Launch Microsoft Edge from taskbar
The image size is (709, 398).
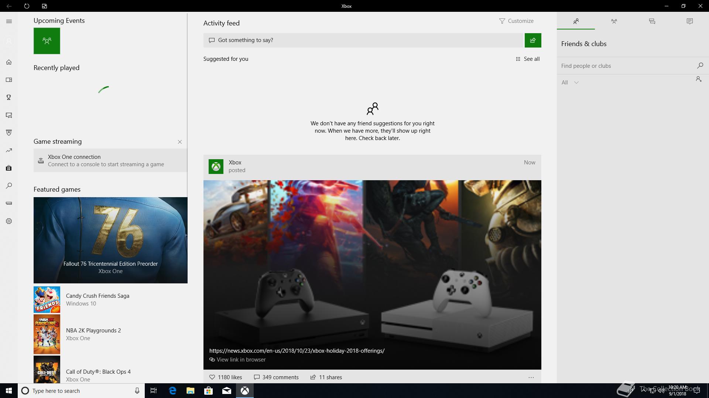(x=172, y=391)
